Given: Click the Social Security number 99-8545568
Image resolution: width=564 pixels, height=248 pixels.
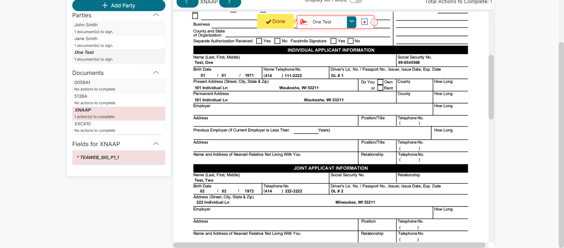Looking at the screenshot, I should tap(409, 63).
